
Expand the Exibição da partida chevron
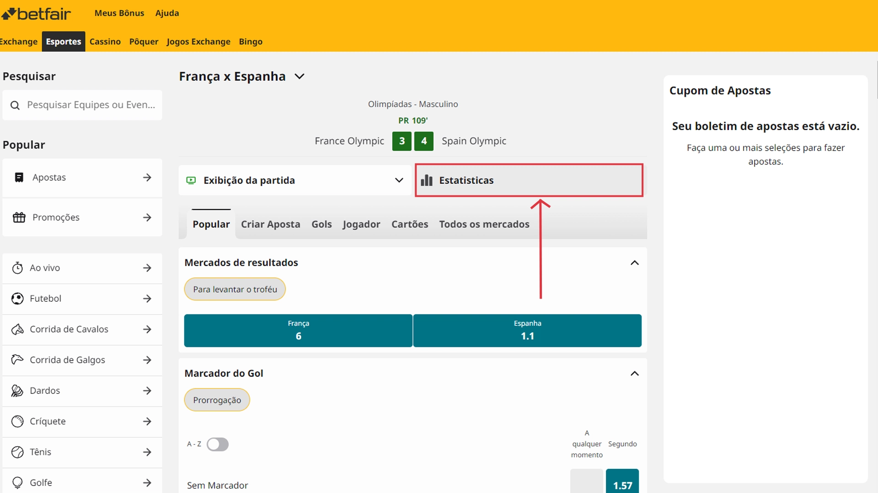coord(399,180)
